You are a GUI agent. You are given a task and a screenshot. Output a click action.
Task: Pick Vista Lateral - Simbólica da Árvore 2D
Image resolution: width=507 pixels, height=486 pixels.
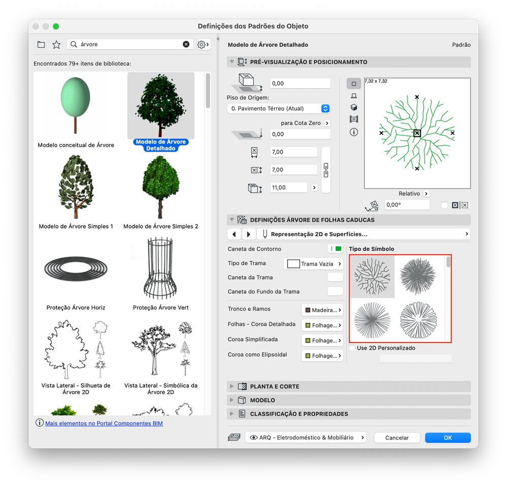(161, 349)
